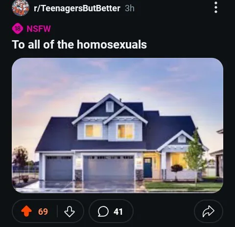Image resolution: width=235 pixels, height=227 pixels.
Task: Share the post using the arrow icon
Action: coord(208,211)
